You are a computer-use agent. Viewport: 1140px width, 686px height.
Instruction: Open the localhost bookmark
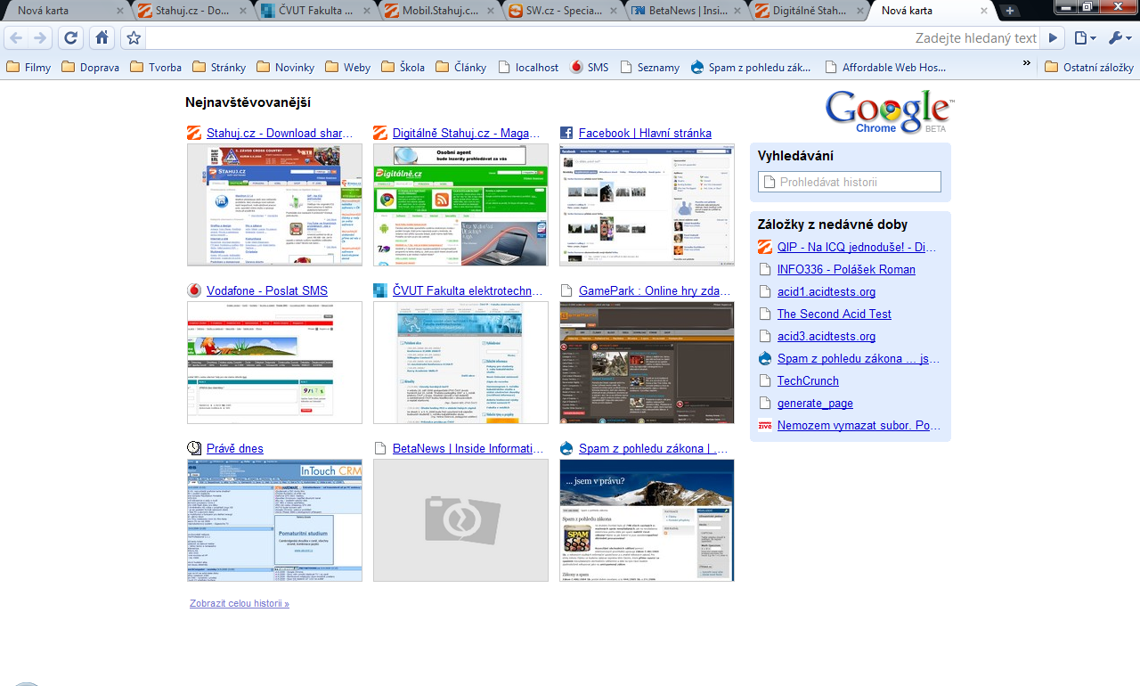point(528,67)
